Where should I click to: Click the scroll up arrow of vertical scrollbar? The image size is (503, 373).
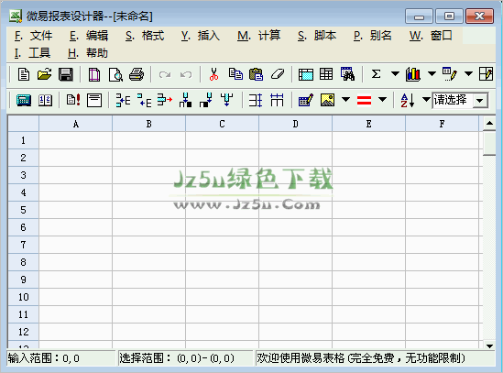(489, 123)
